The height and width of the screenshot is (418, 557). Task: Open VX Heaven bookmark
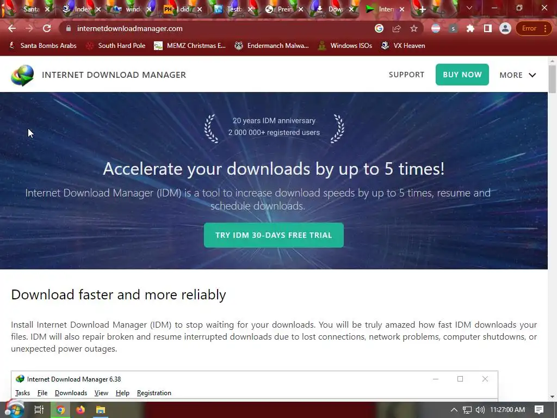[403, 46]
